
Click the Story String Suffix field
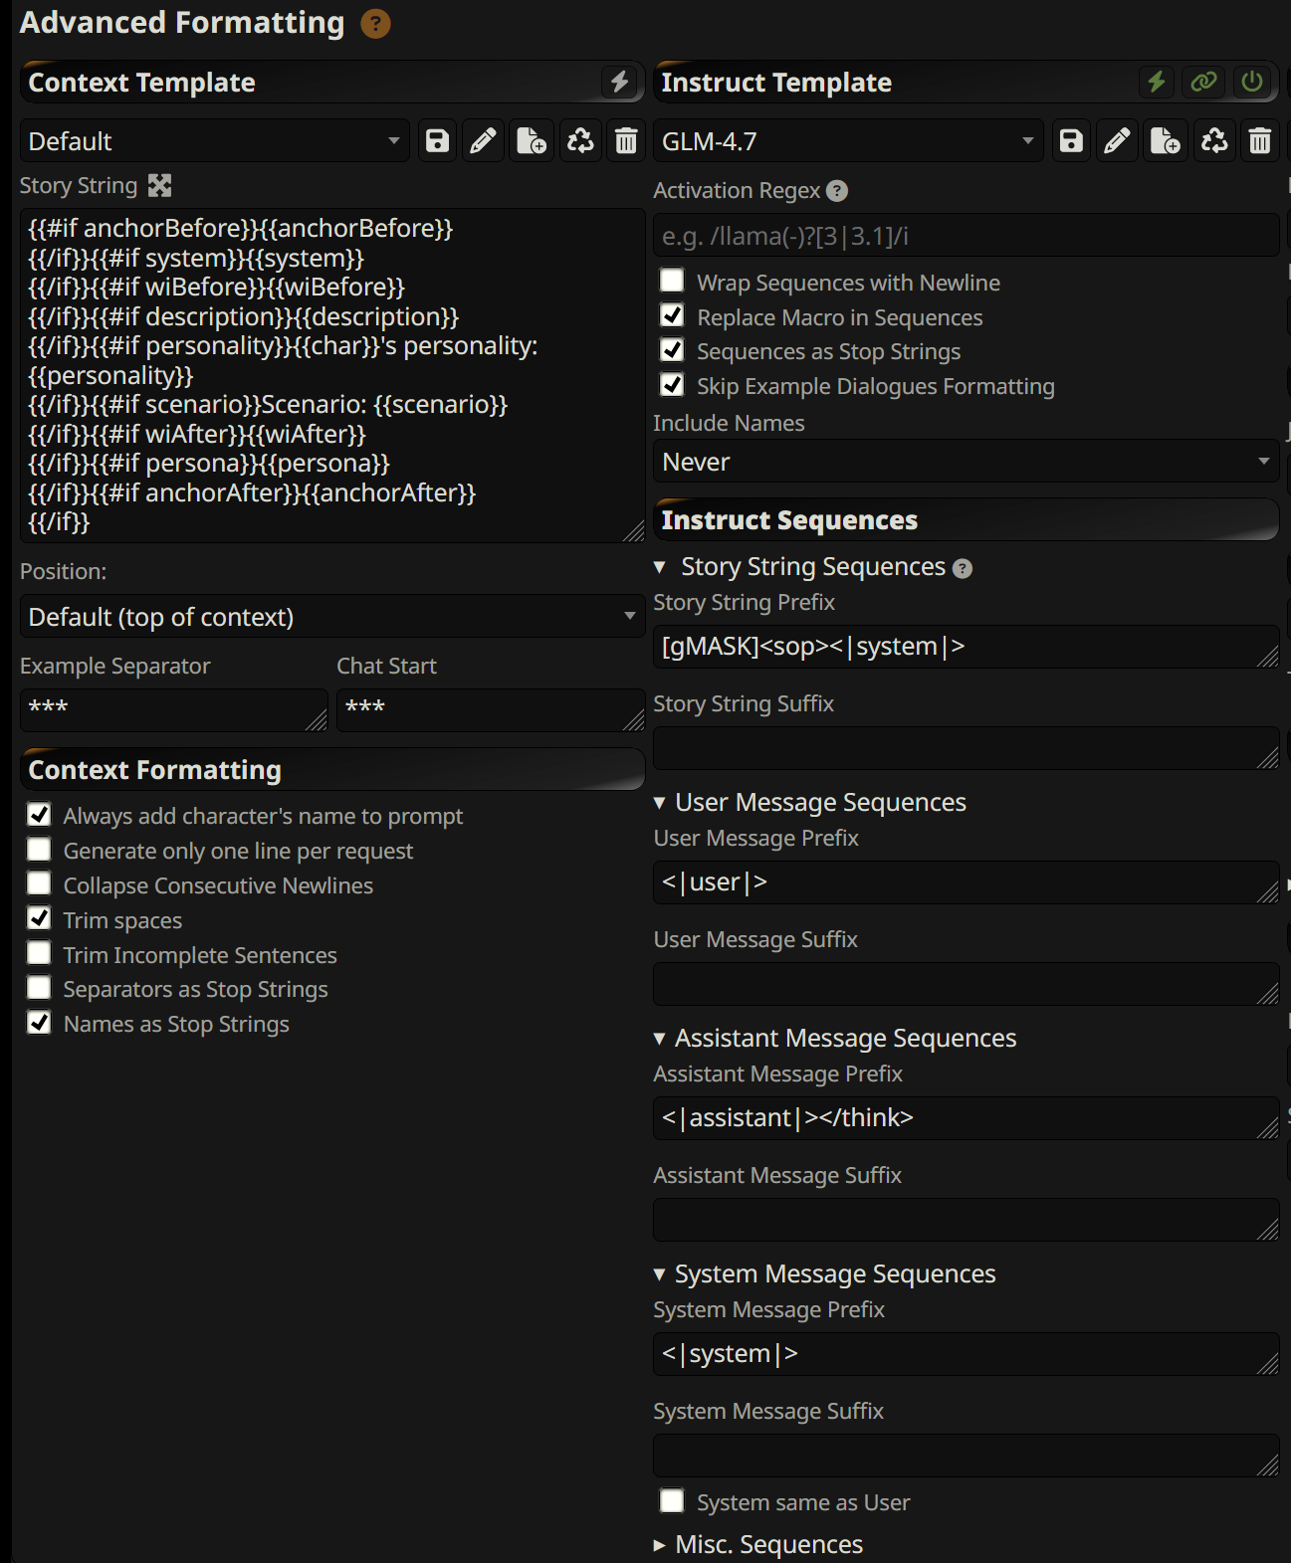point(966,748)
